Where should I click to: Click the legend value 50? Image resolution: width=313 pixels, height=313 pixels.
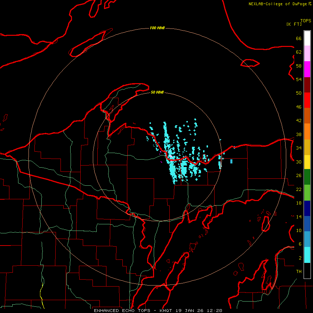[x=299, y=93]
